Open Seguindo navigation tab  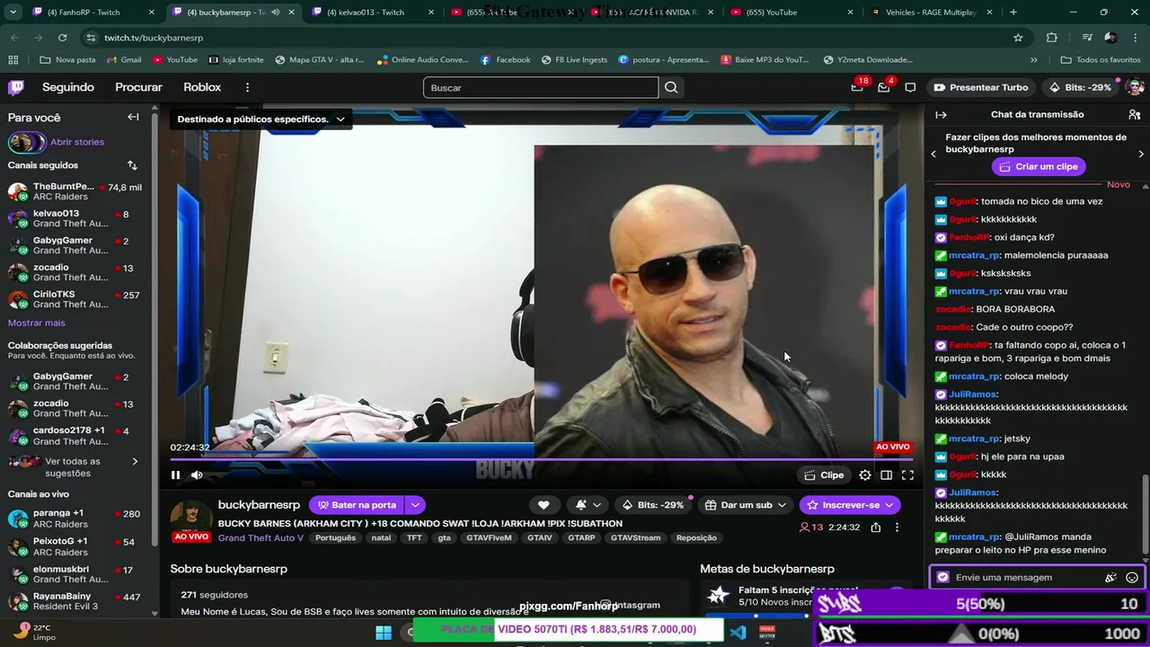pos(68,87)
